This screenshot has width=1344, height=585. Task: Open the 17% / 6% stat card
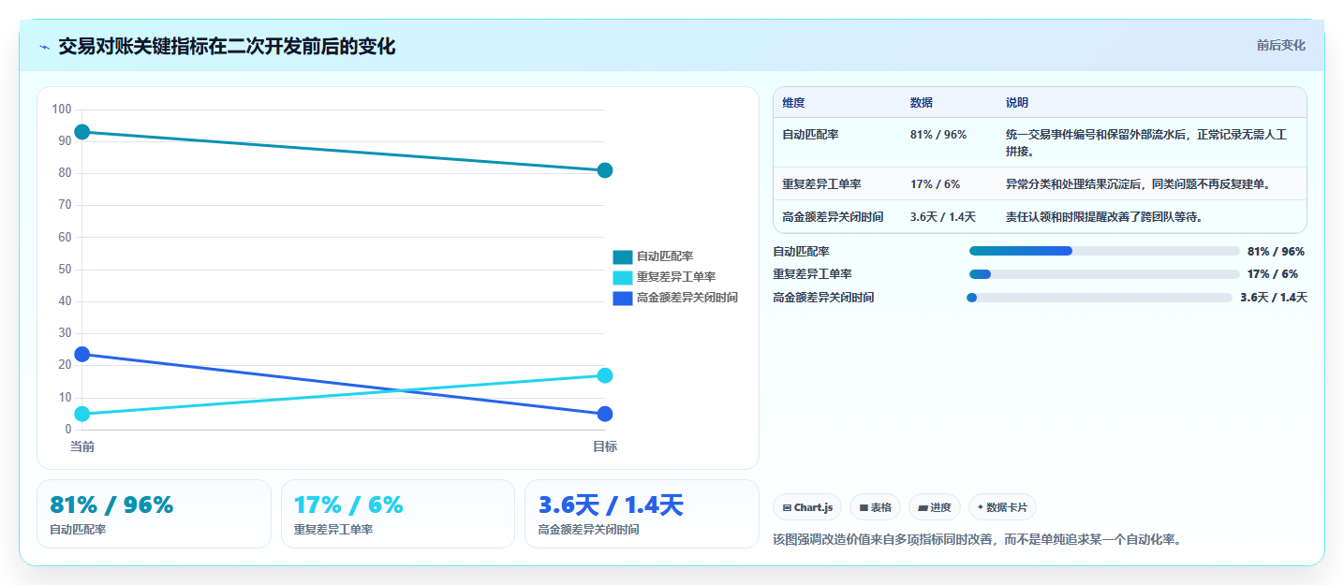[398, 514]
